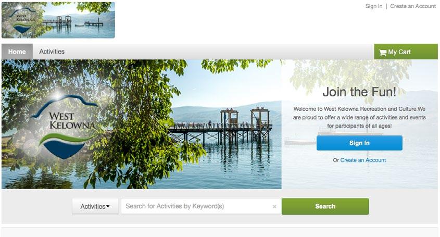Follow the top-right Sign In link
Viewport: 440px width, 237px height.
point(374,6)
